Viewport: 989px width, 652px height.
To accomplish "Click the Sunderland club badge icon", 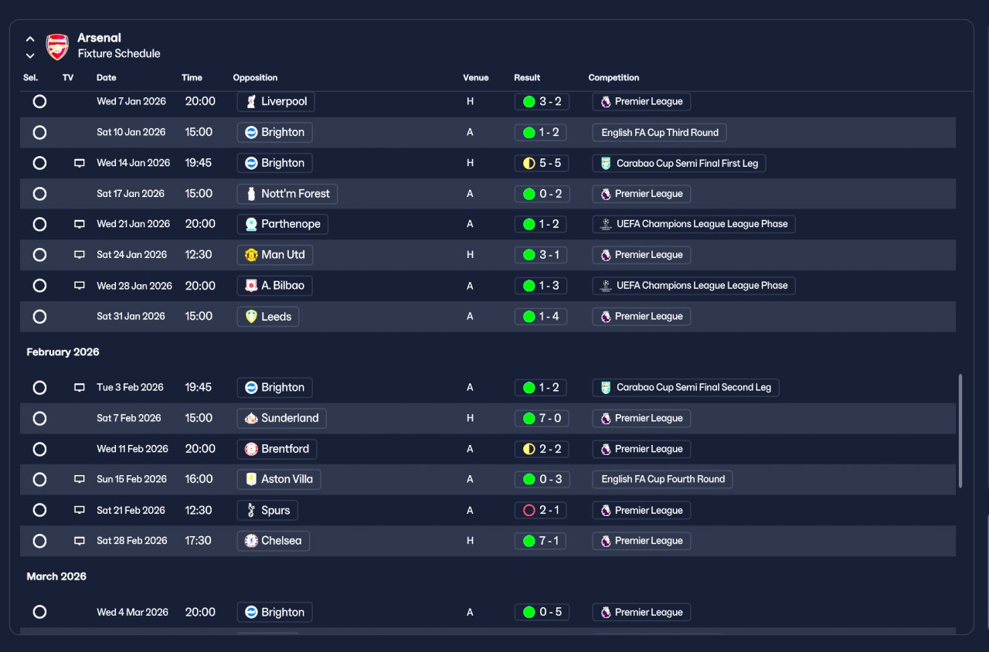I will (x=251, y=418).
